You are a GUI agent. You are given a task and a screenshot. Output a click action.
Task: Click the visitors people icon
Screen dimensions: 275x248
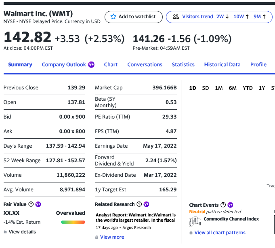pos(176,17)
